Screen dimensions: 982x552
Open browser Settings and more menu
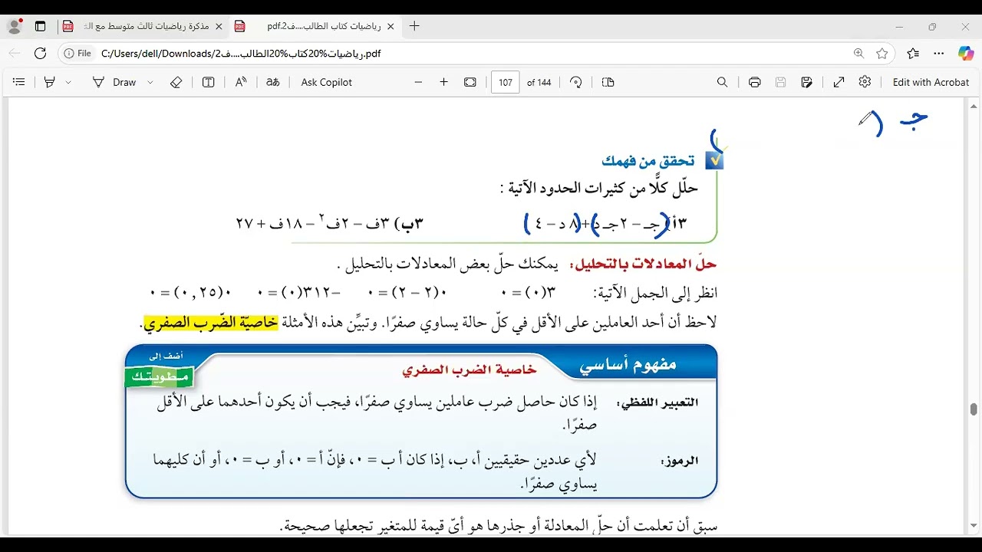point(939,54)
